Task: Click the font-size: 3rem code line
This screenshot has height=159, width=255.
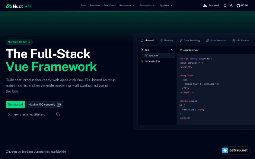Action: tap(193, 110)
